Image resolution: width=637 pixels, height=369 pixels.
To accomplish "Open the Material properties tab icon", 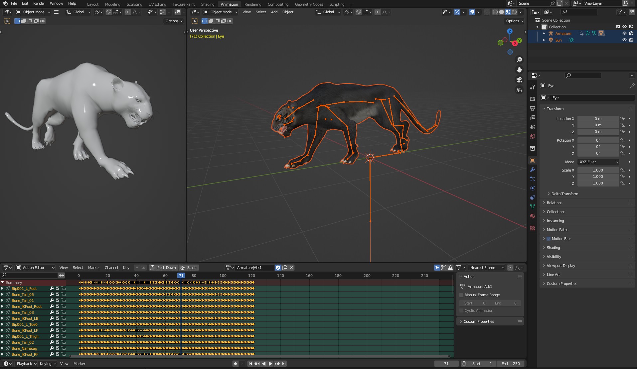I will click(x=533, y=216).
